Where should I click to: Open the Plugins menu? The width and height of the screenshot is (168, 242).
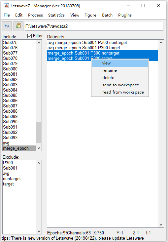(125, 15)
